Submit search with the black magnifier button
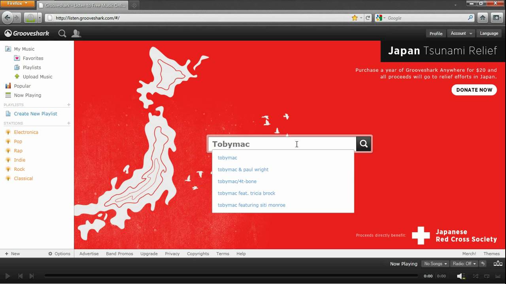Image resolution: width=506 pixels, height=284 pixels. point(364,144)
